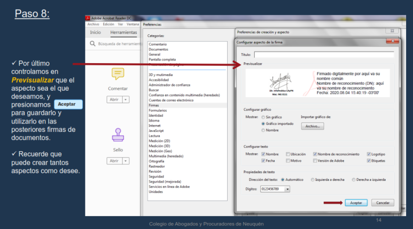Select the Gráfico importado radio option

263,124
